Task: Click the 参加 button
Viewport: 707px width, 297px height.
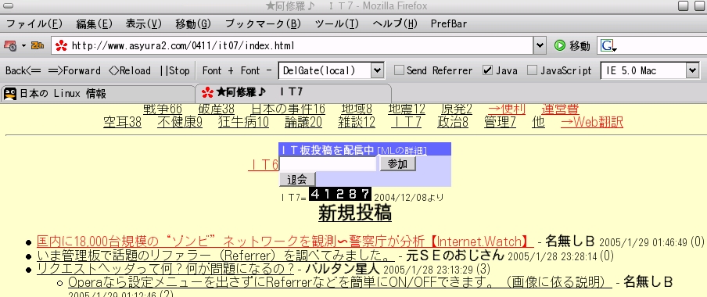Action: point(397,164)
